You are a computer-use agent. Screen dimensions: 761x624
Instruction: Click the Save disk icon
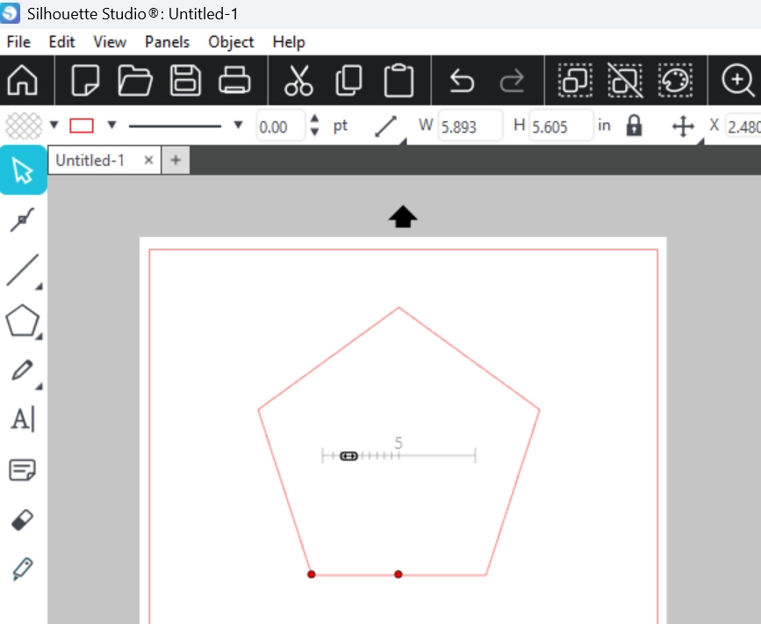pyautogui.click(x=185, y=81)
